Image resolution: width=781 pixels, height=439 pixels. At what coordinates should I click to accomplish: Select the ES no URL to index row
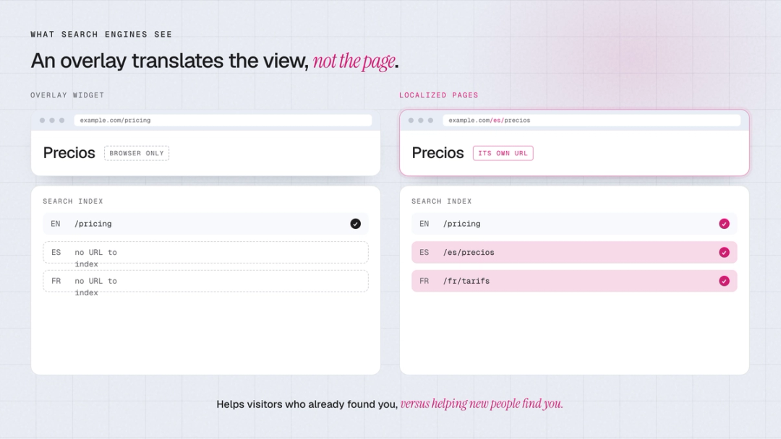(205, 253)
